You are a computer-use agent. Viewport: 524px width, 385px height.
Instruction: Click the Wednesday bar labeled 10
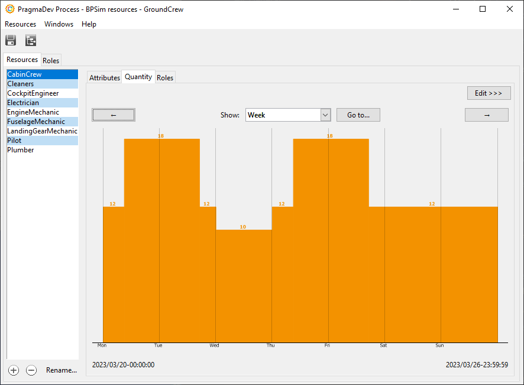coord(243,283)
